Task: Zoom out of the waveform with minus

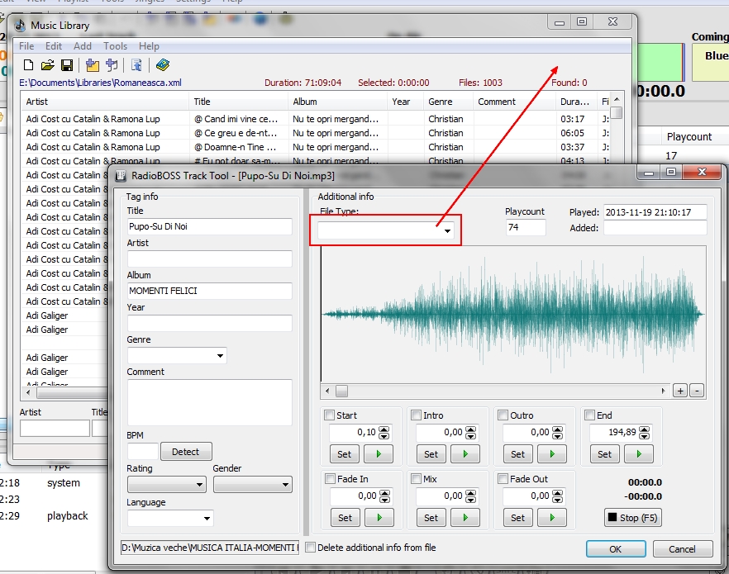Action: [697, 391]
